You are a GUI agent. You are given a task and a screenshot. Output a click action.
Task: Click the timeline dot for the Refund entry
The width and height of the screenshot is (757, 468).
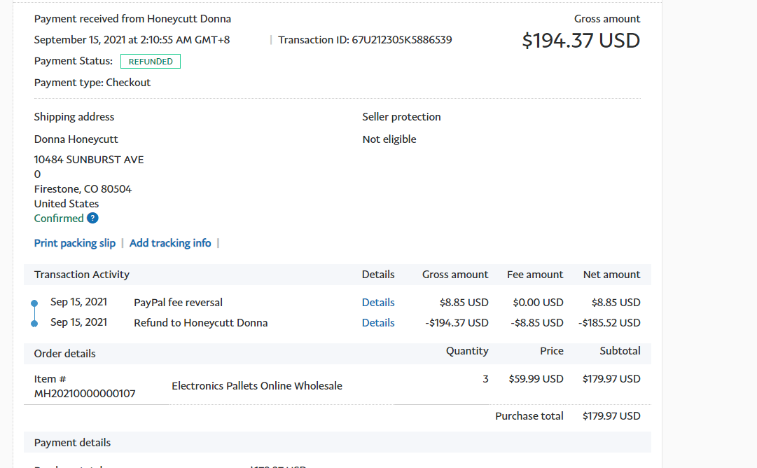point(34,324)
